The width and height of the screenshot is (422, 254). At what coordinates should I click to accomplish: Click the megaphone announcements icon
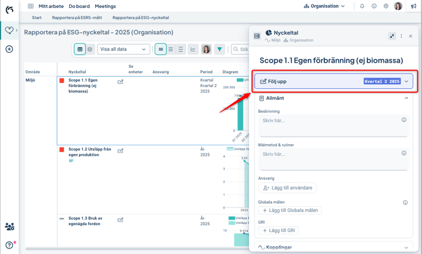413,6
